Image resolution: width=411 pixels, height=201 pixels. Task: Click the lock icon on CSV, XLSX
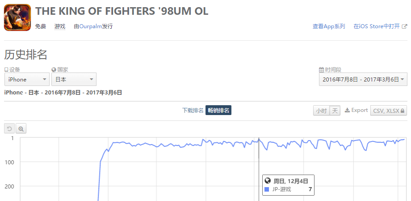click(x=403, y=111)
